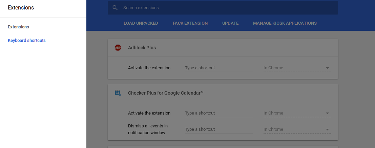Screen dimensions: 375x148
Task: Click the Extensions sidebar heading
Action: click(21, 8)
